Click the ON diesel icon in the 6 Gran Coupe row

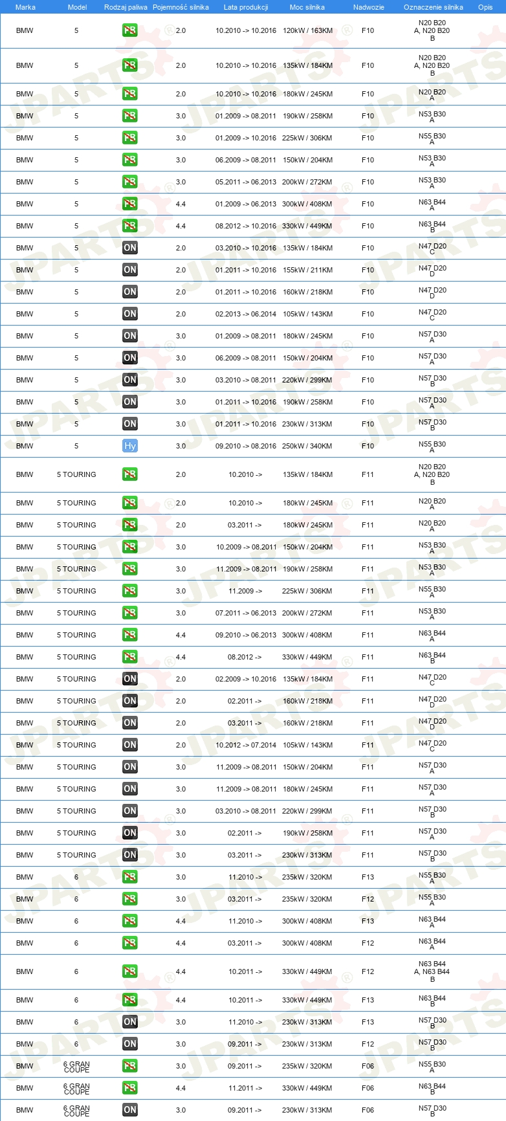tap(130, 1110)
